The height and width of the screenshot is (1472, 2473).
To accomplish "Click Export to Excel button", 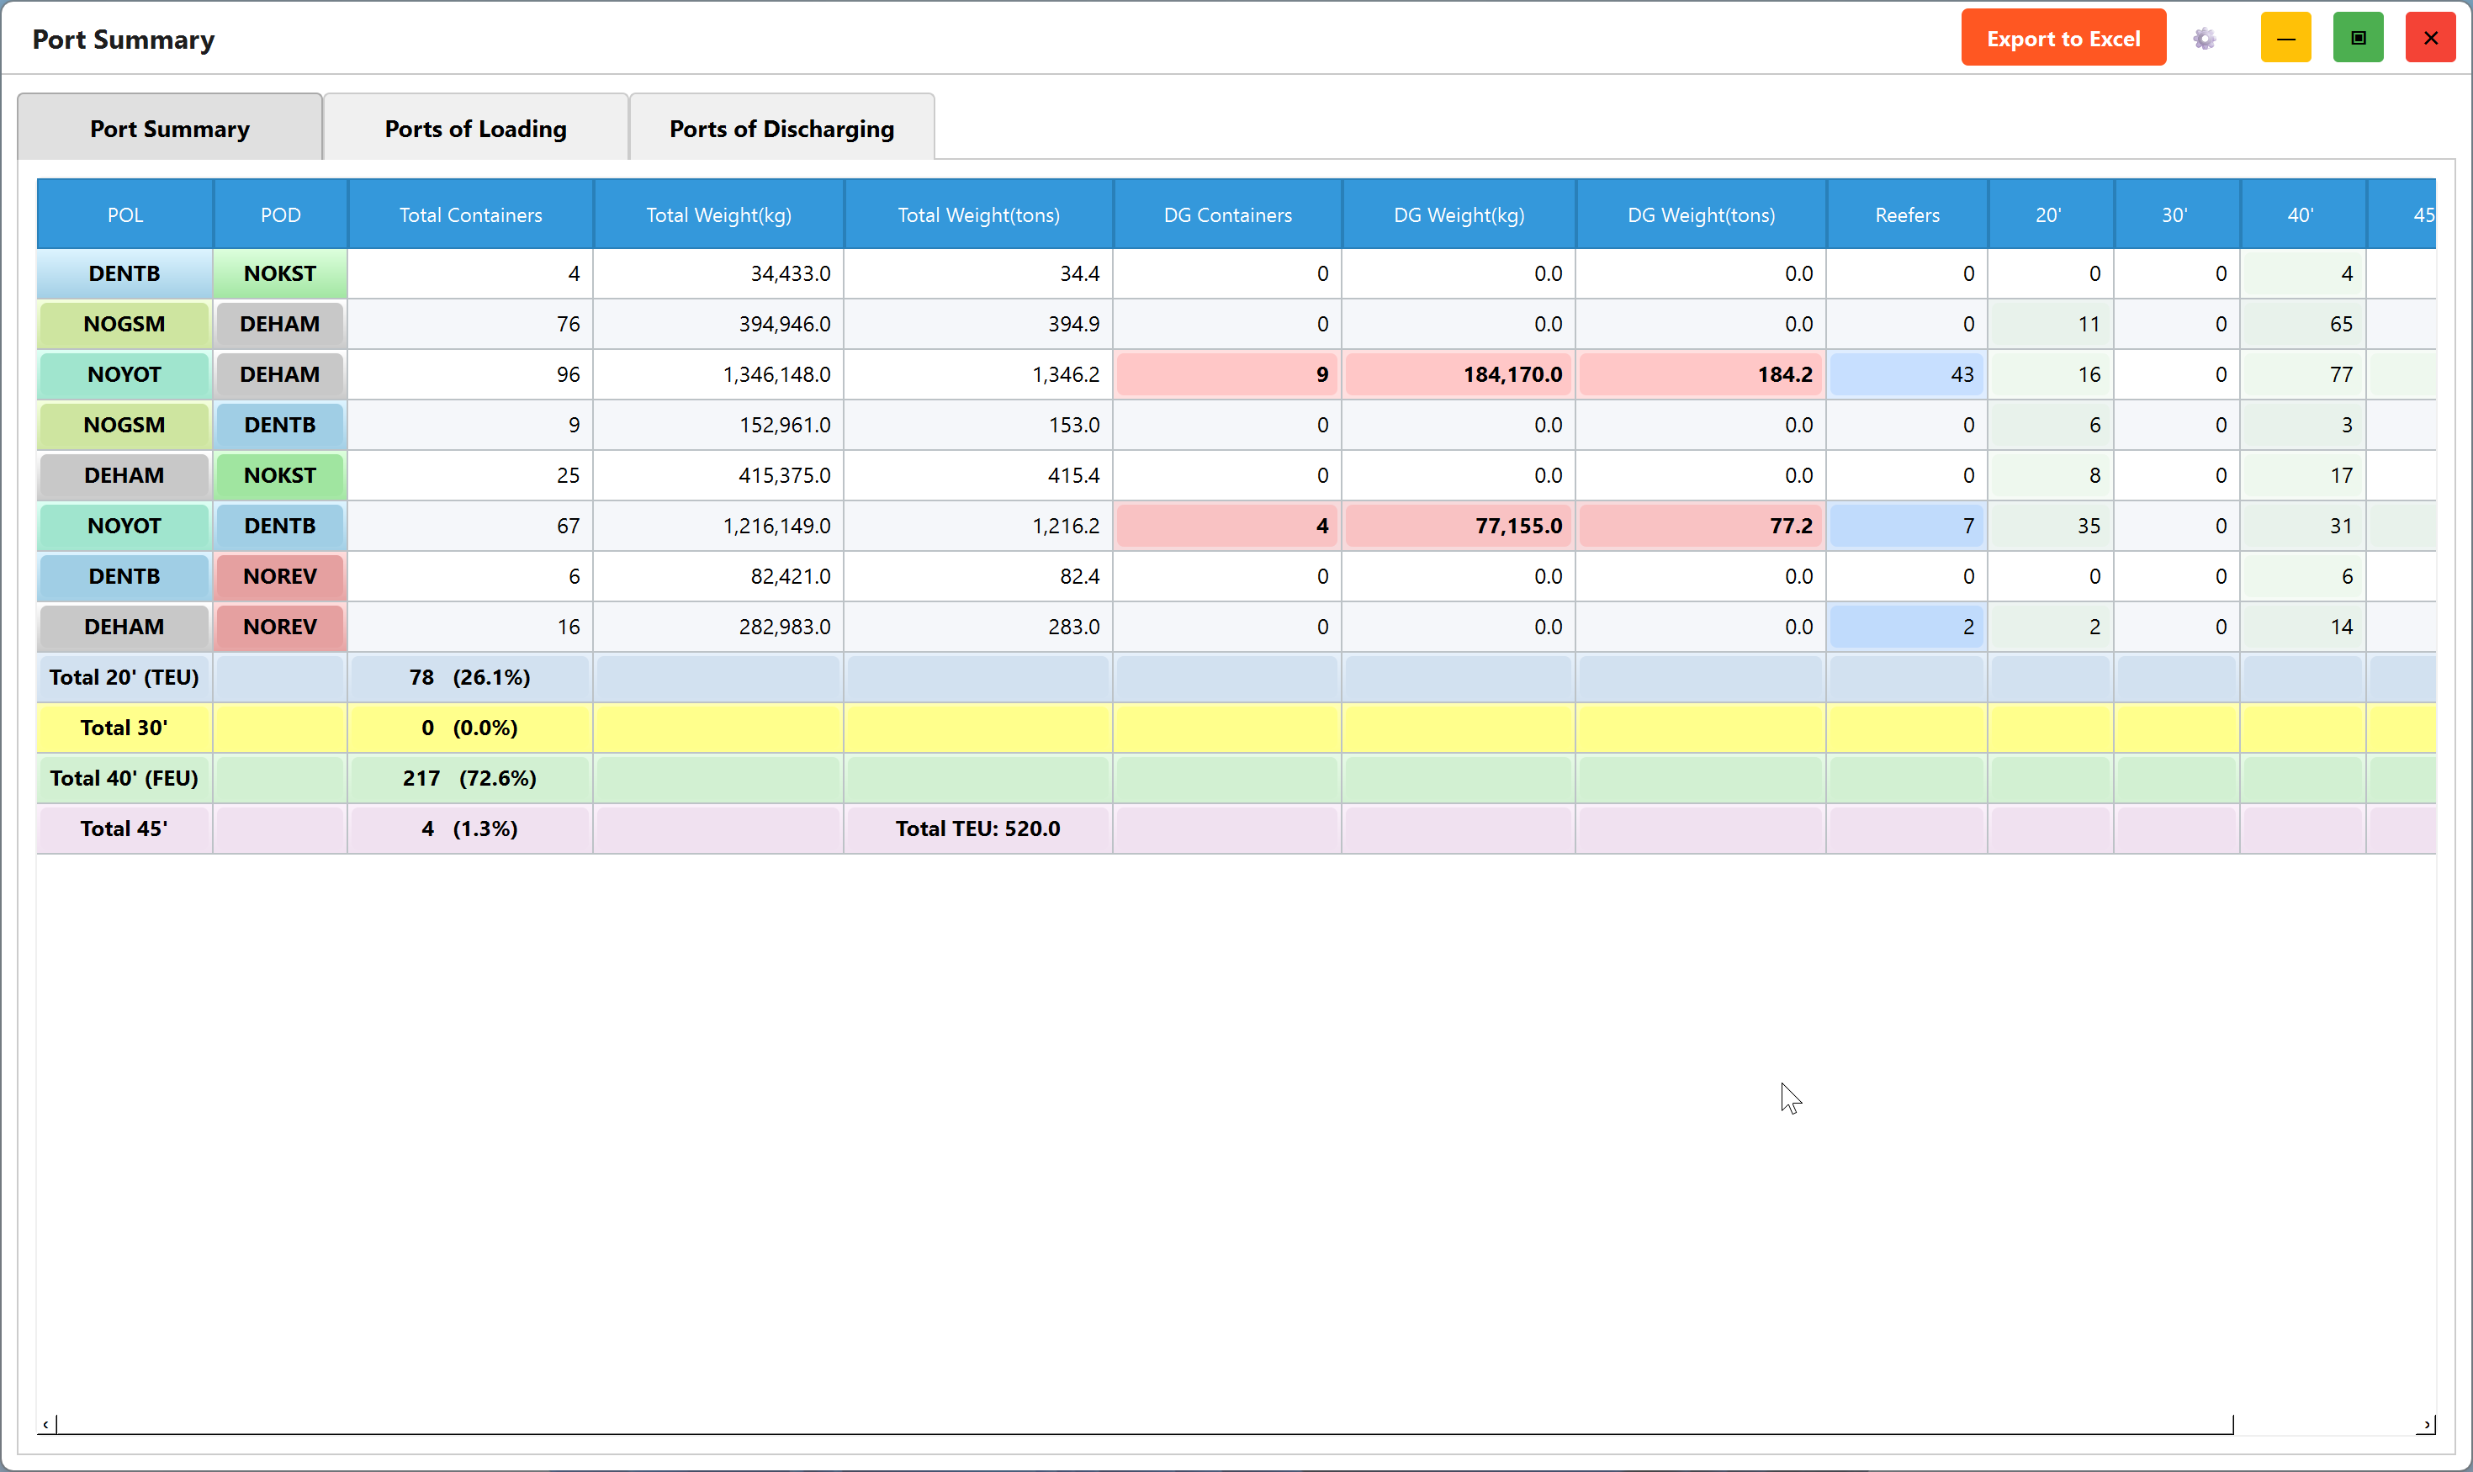I will [2063, 38].
